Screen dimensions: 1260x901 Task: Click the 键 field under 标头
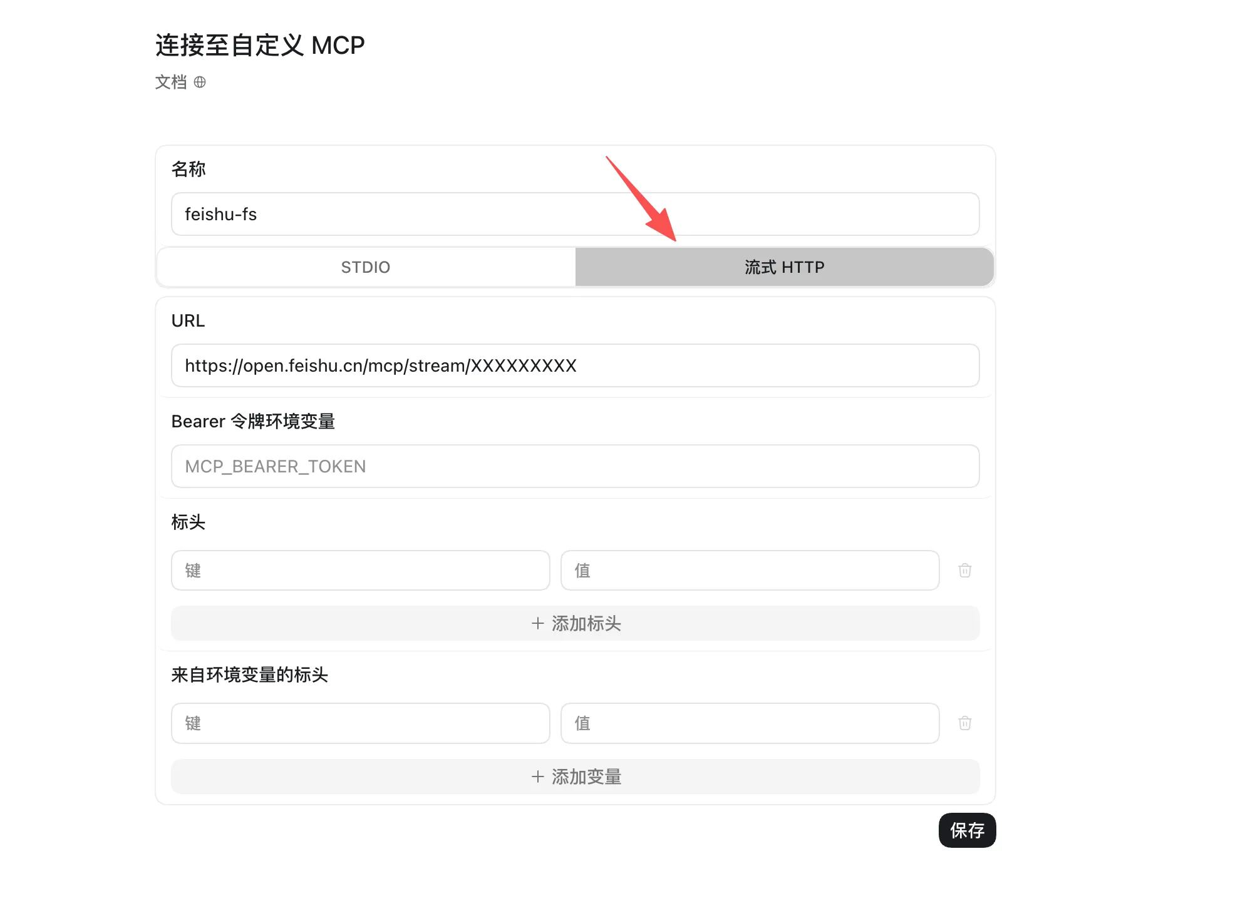(x=361, y=570)
